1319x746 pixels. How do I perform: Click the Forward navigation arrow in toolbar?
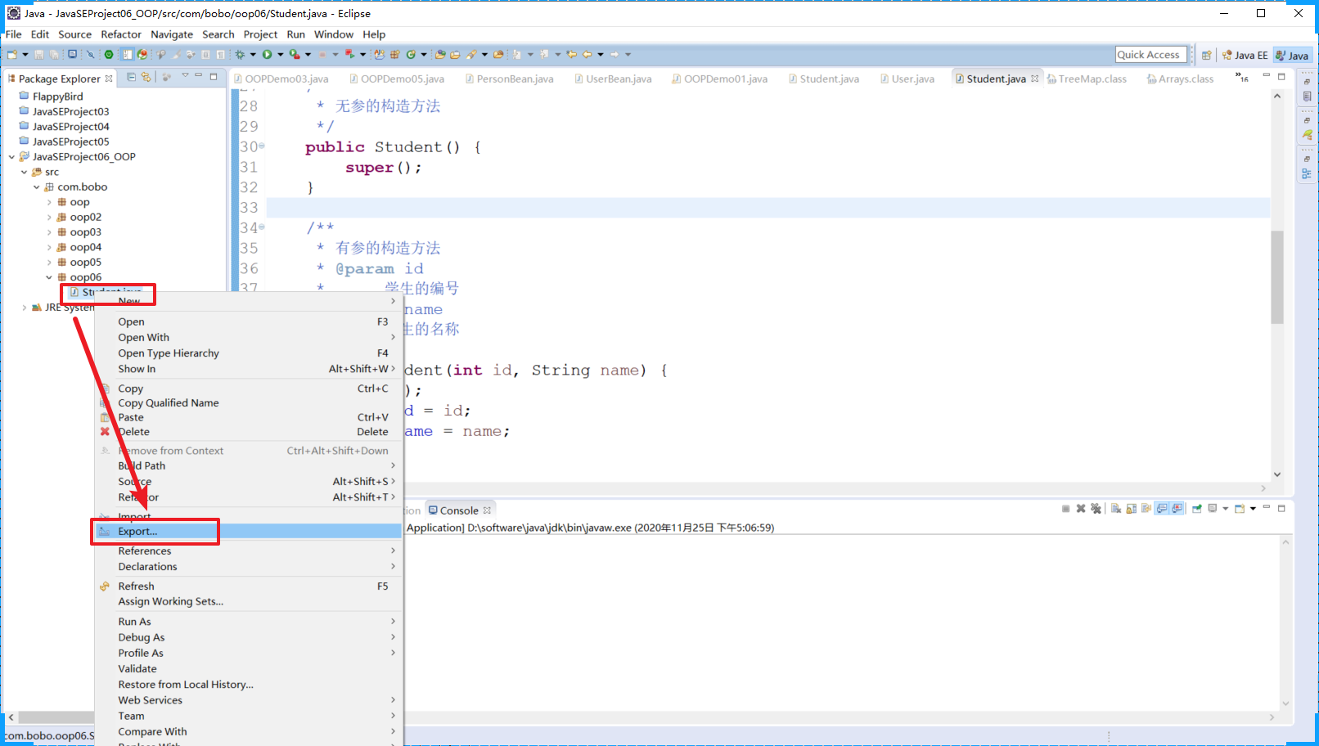[614, 54]
